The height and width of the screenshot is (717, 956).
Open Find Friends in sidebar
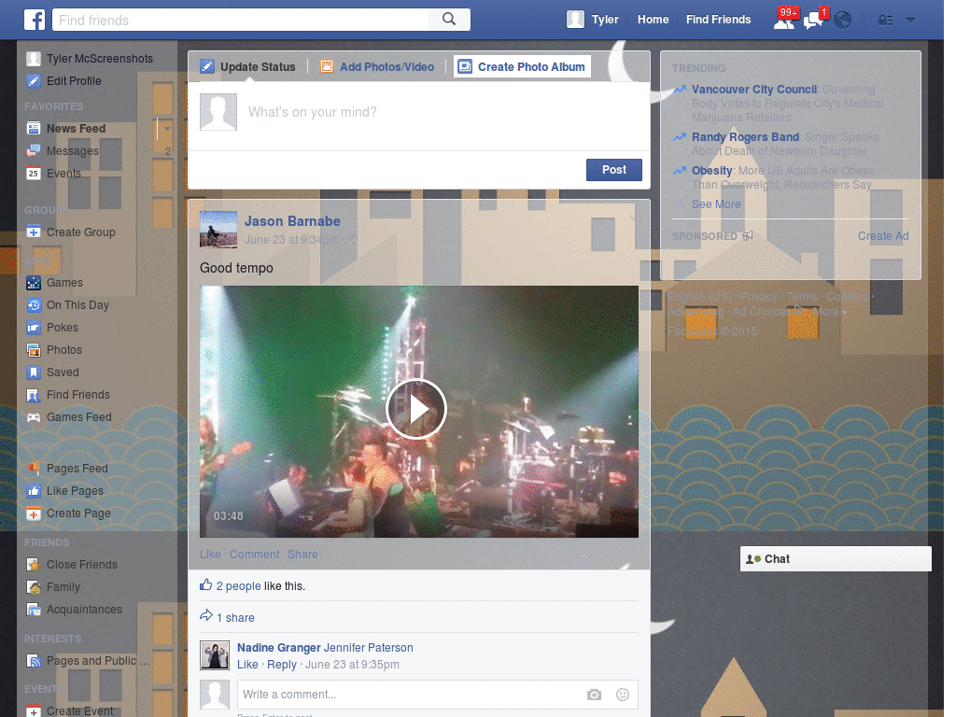pos(67,395)
